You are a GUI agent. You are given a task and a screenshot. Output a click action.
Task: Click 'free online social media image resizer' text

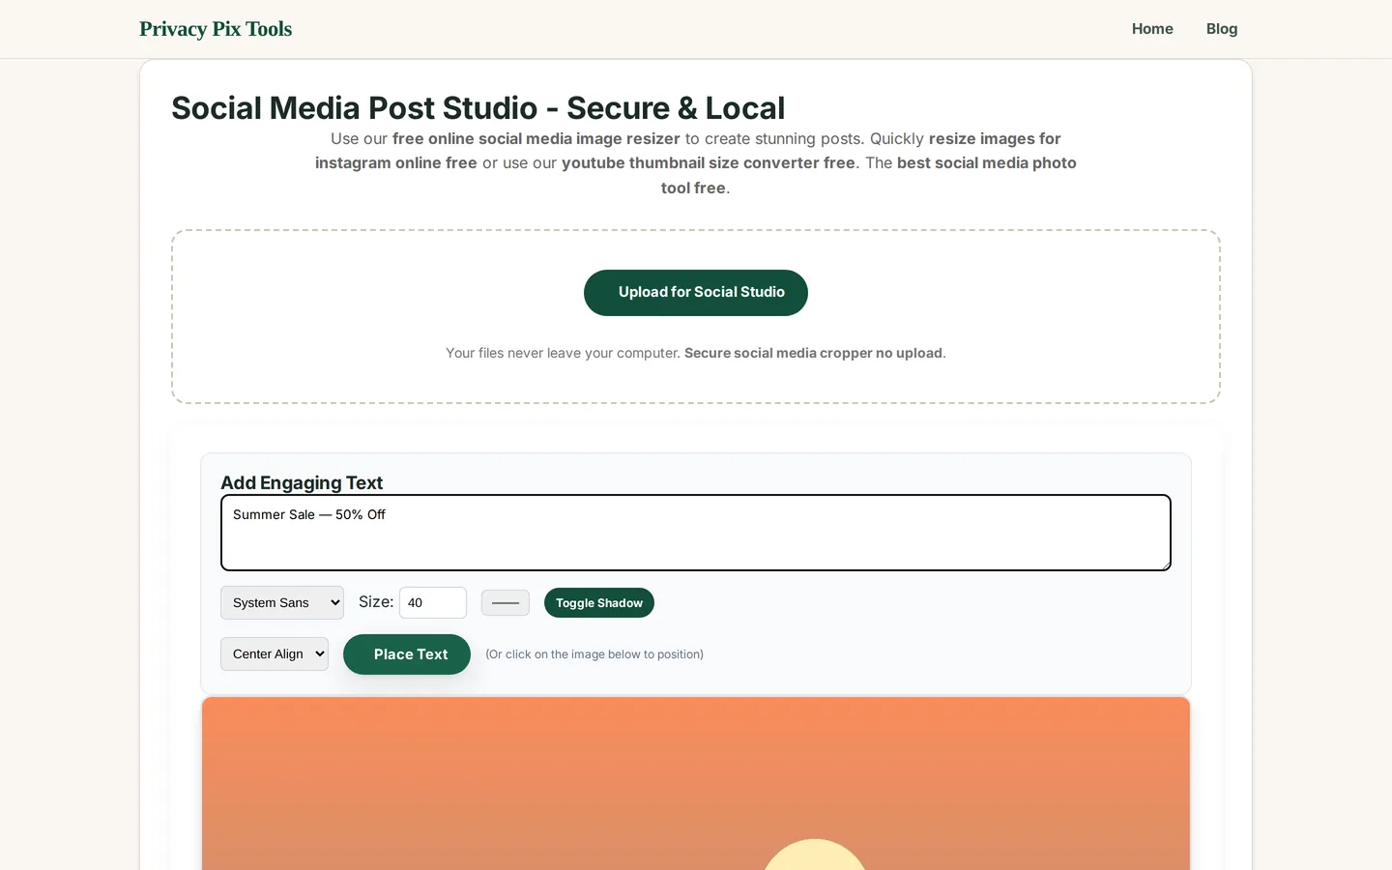click(536, 138)
